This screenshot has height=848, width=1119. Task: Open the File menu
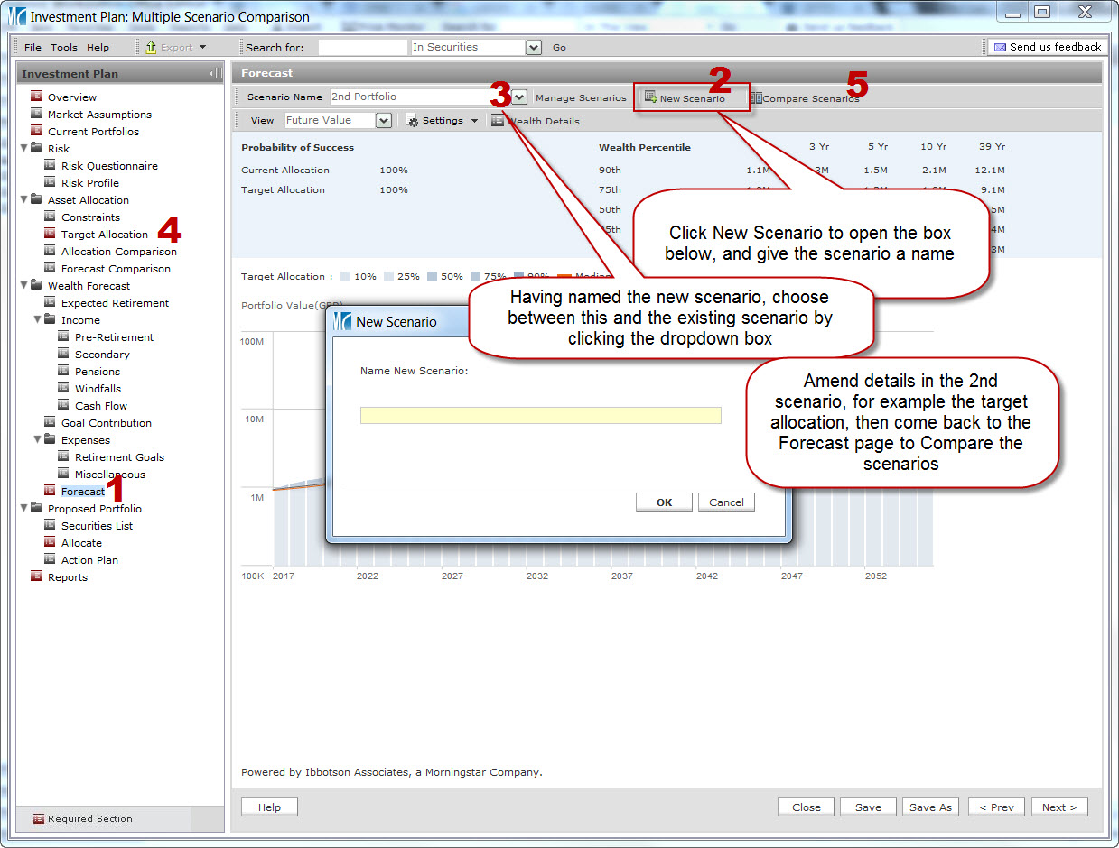[33, 47]
